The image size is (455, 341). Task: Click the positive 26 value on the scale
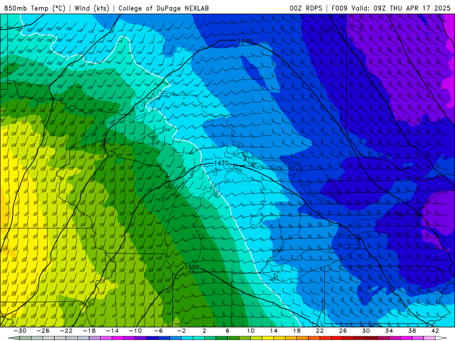click(343, 331)
